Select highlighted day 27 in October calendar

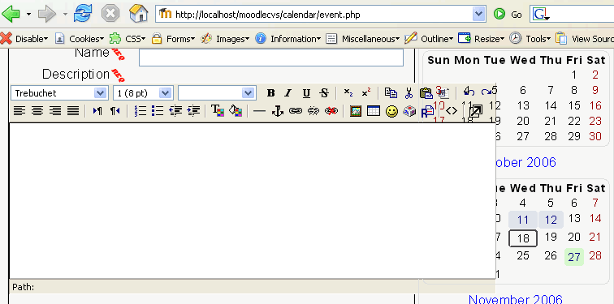(x=574, y=257)
